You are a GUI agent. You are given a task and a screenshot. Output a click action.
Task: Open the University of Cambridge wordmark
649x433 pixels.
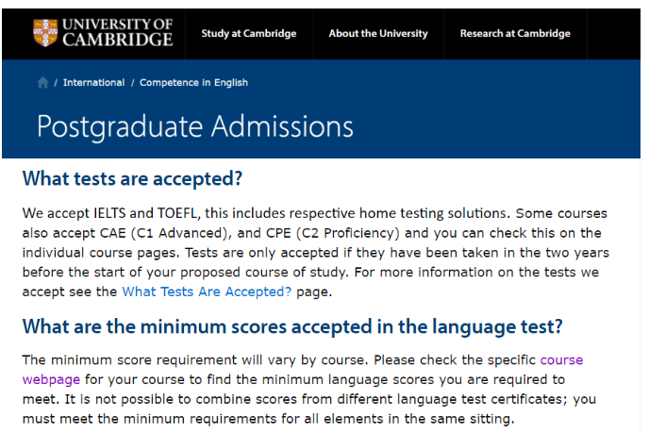tap(118, 32)
